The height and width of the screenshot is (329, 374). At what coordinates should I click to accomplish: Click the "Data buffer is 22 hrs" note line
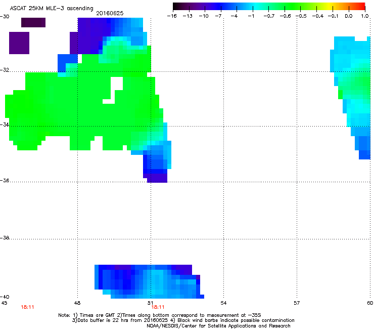point(183,320)
